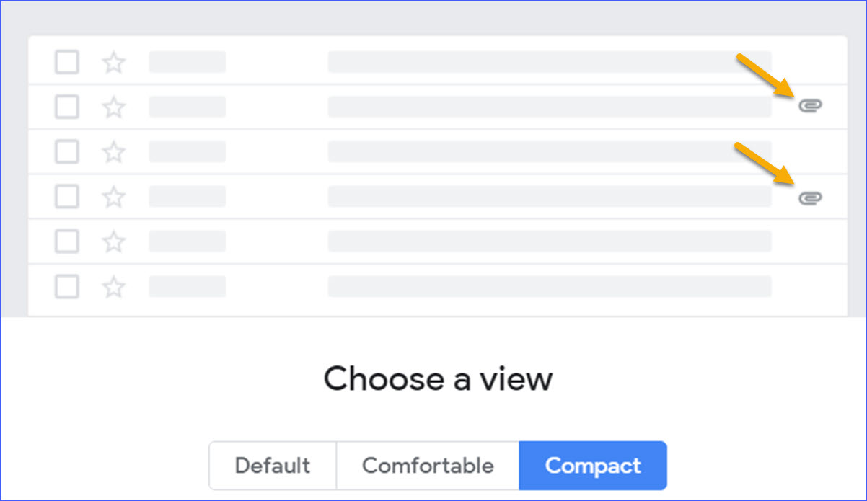867x501 pixels.
Task: Tick the checkbox on the fourth email row
Action: [66, 197]
